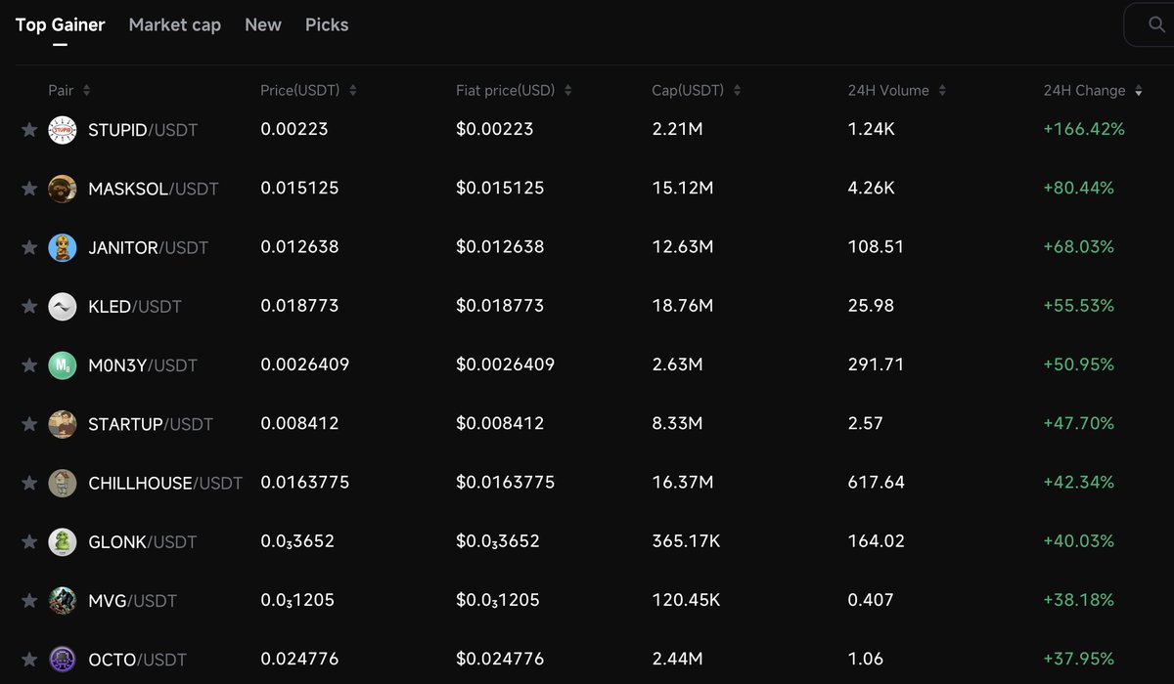Click the 18.76M market cap value
Screen dimensions: 1174x684
(683, 306)
